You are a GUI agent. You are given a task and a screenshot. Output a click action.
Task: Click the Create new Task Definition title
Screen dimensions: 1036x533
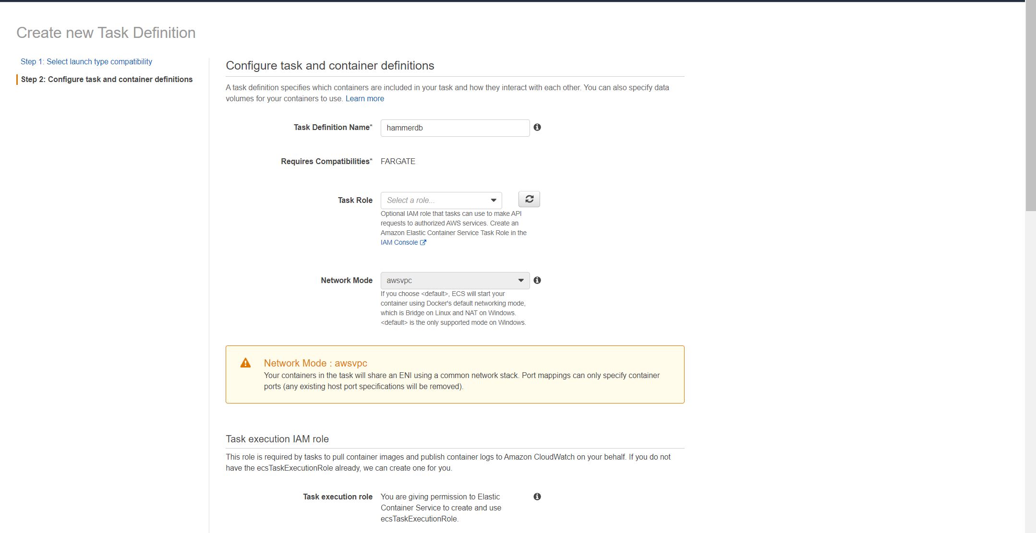coord(106,33)
